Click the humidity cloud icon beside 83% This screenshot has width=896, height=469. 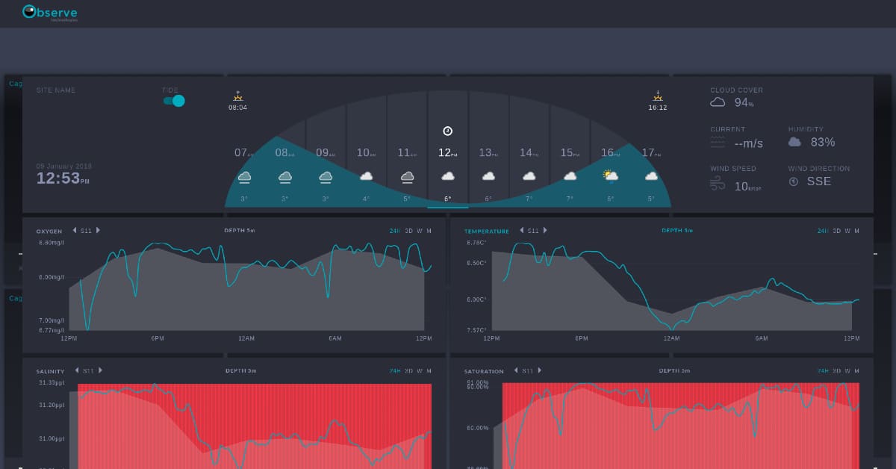pos(794,142)
